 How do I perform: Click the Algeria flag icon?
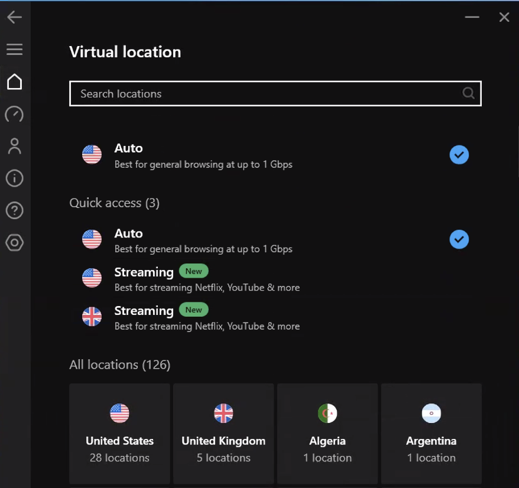(327, 413)
